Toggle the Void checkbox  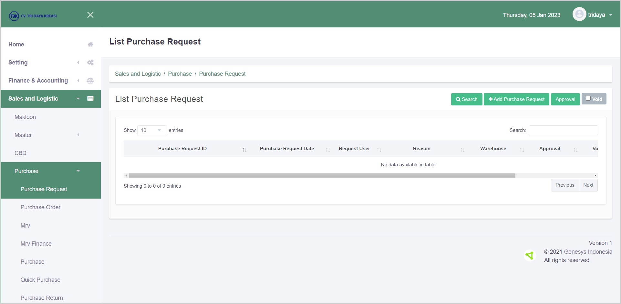tap(588, 98)
